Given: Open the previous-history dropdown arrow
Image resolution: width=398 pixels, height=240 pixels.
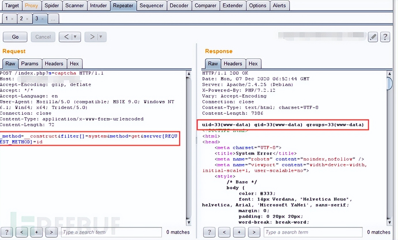Looking at the screenshot, I should 76,37.
